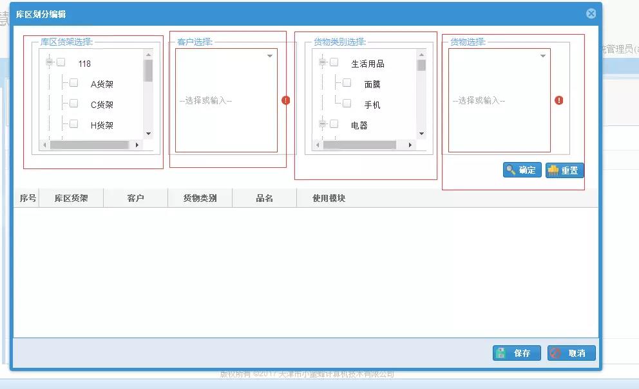
Task: Enable the C货架 checkbox
Action: click(x=74, y=104)
